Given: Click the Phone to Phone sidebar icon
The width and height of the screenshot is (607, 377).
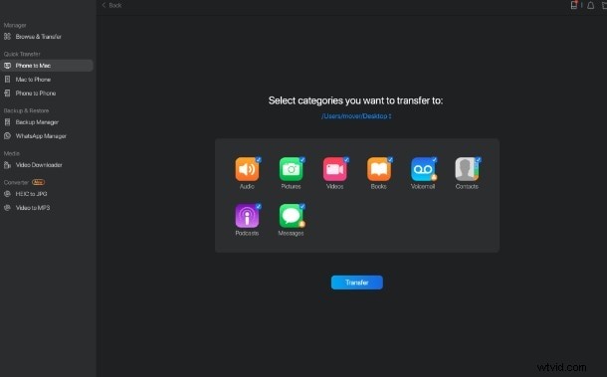Looking at the screenshot, I should click(x=7, y=94).
